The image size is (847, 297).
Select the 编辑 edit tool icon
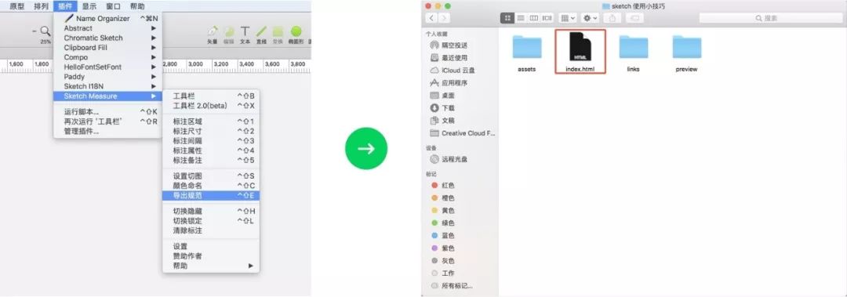(229, 31)
